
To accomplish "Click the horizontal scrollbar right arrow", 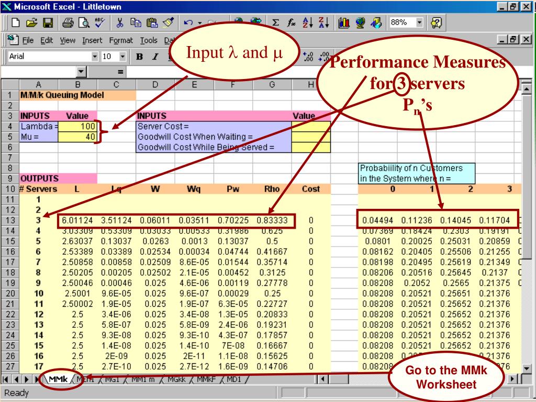I will tap(512, 379).
